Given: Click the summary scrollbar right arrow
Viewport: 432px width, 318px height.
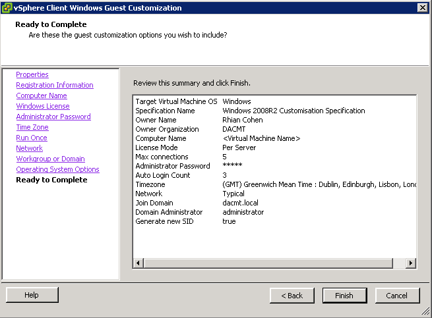Looking at the screenshot, I should (410, 263).
